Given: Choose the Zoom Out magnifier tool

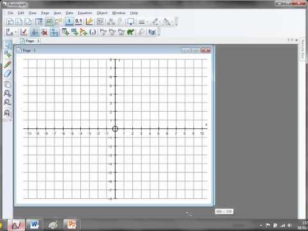Looking at the screenshot, I should [8, 103].
